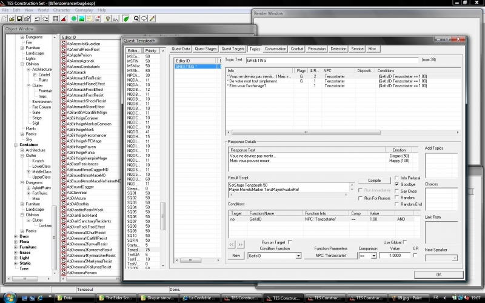The width and height of the screenshot is (485, 303).
Task: Expand the Static tree node
Action: tap(16, 264)
